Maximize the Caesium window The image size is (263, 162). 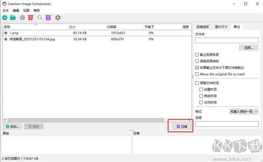tap(245, 3)
